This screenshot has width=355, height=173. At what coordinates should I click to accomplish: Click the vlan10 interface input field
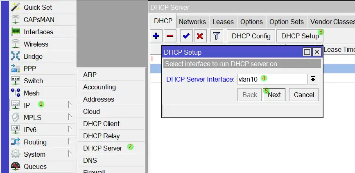pyautogui.click(x=271, y=79)
